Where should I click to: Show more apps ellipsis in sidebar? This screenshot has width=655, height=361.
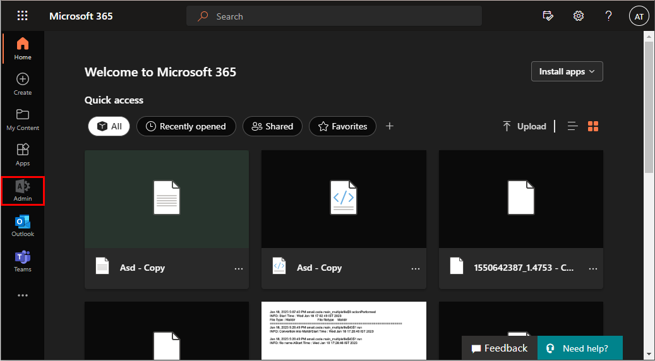pos(23,295)
